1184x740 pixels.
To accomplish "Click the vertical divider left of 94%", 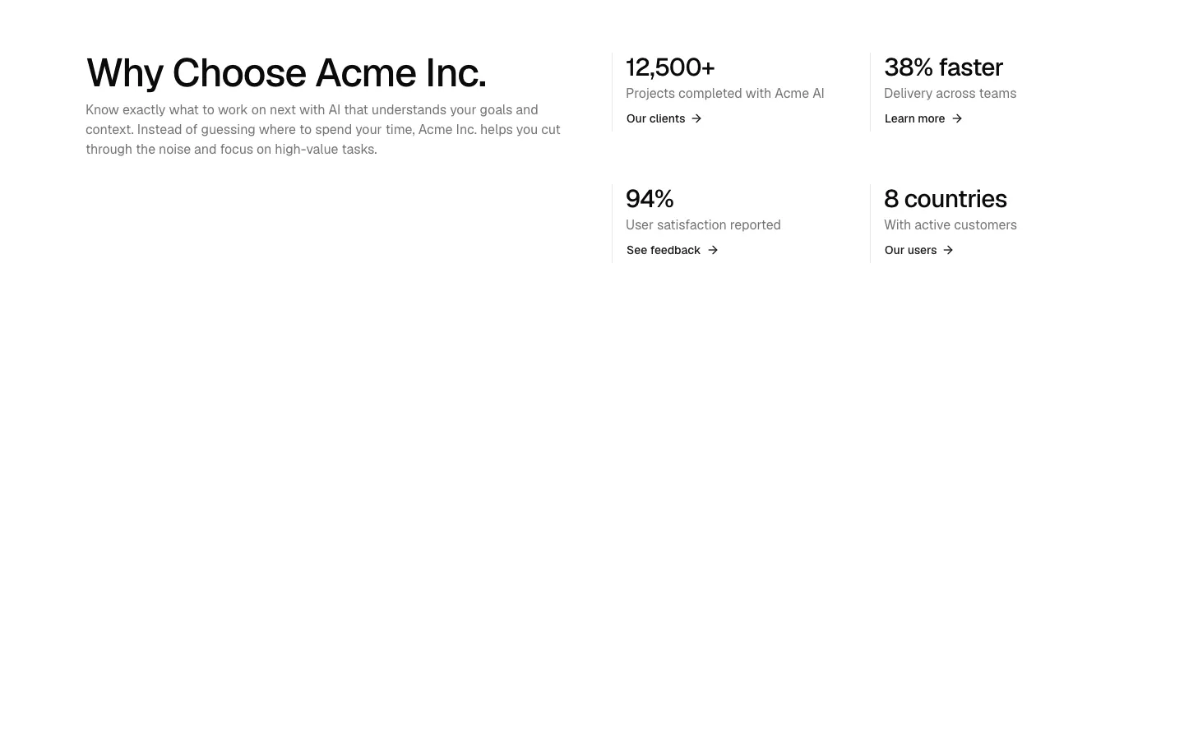I will click(x=612, y=224).
